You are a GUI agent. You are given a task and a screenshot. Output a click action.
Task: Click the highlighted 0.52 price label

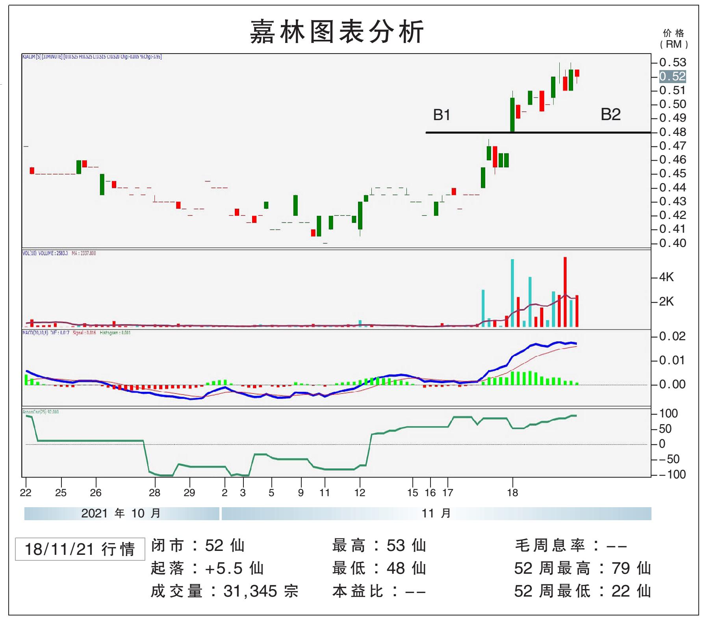pos(672,76)
